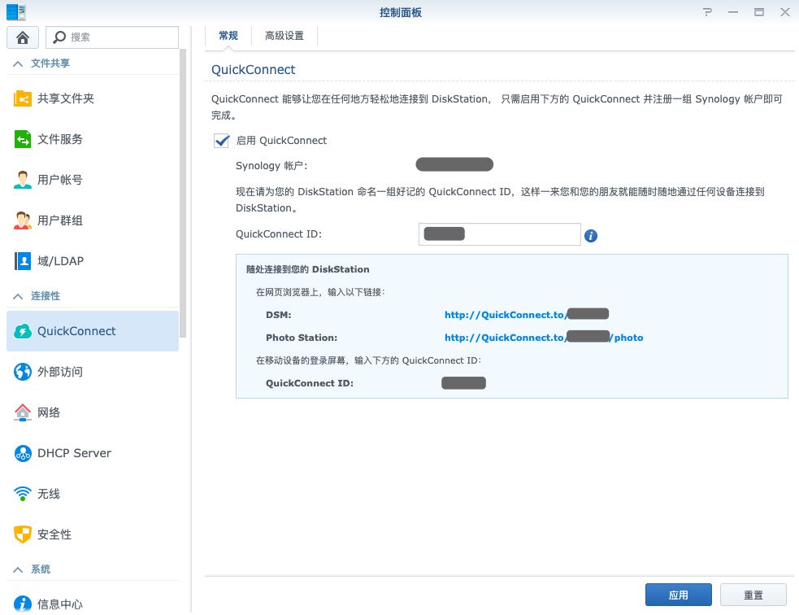Click the QuickConnect section heading

254,70
